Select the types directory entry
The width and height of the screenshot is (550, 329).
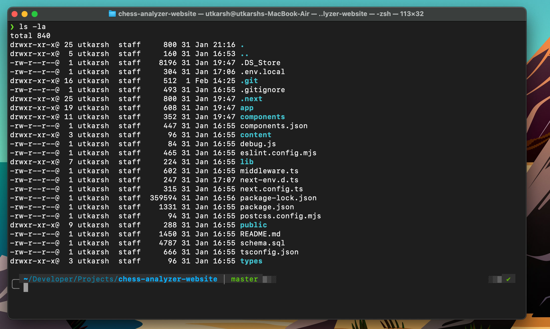[x=251, y=261]
